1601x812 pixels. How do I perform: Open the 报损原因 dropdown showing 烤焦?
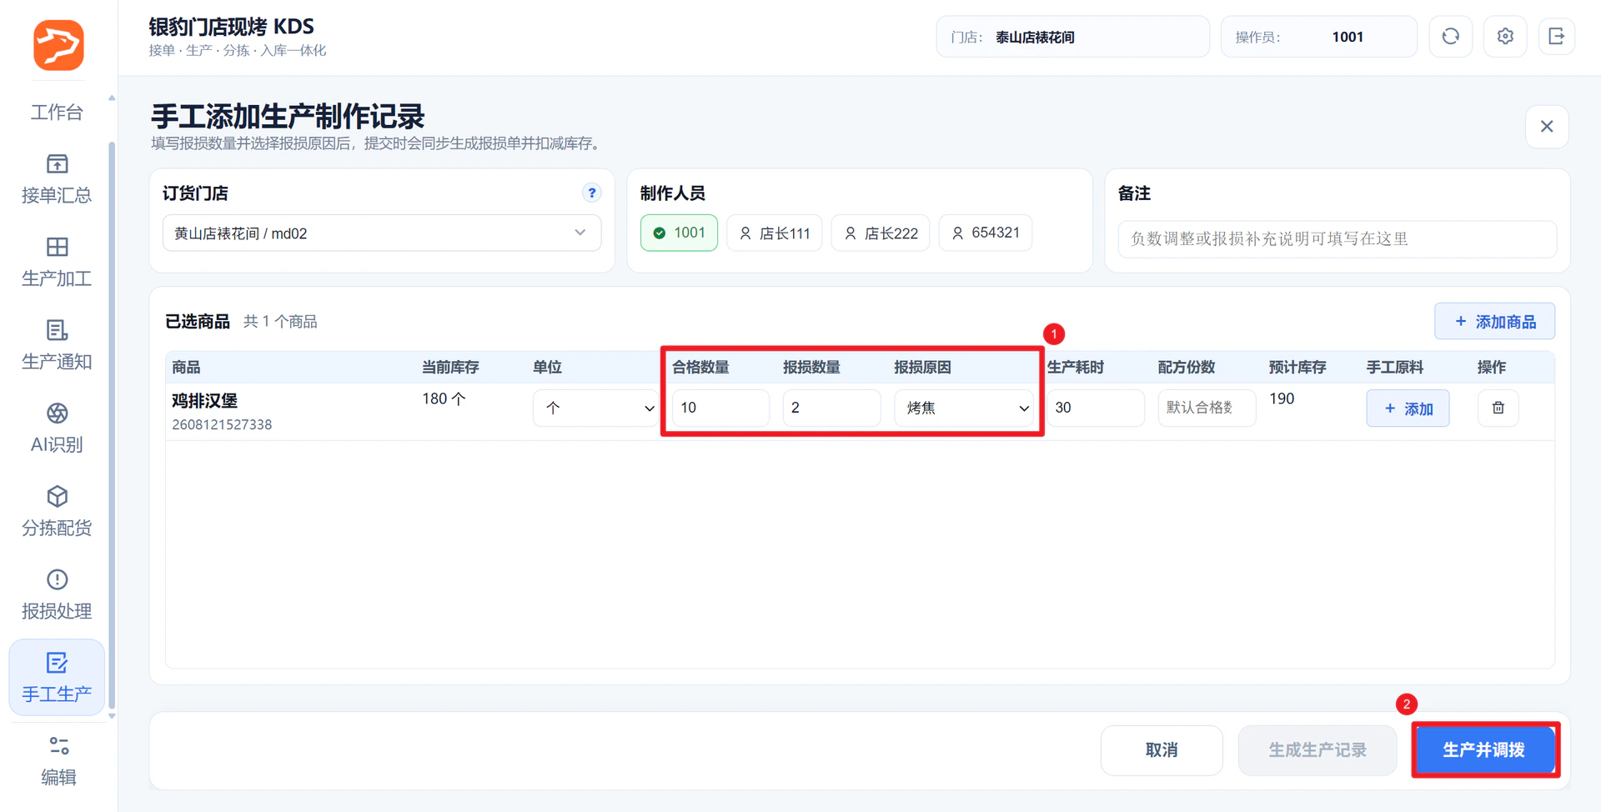coord(965,408)
